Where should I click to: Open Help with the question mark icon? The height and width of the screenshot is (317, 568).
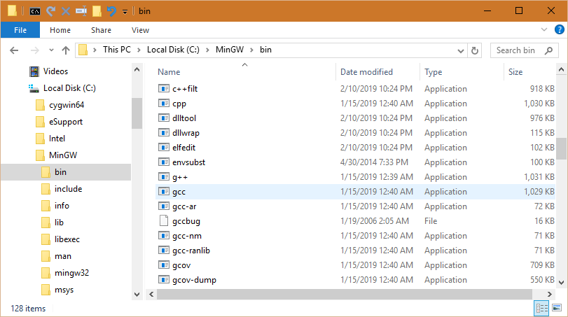(560, 29)
